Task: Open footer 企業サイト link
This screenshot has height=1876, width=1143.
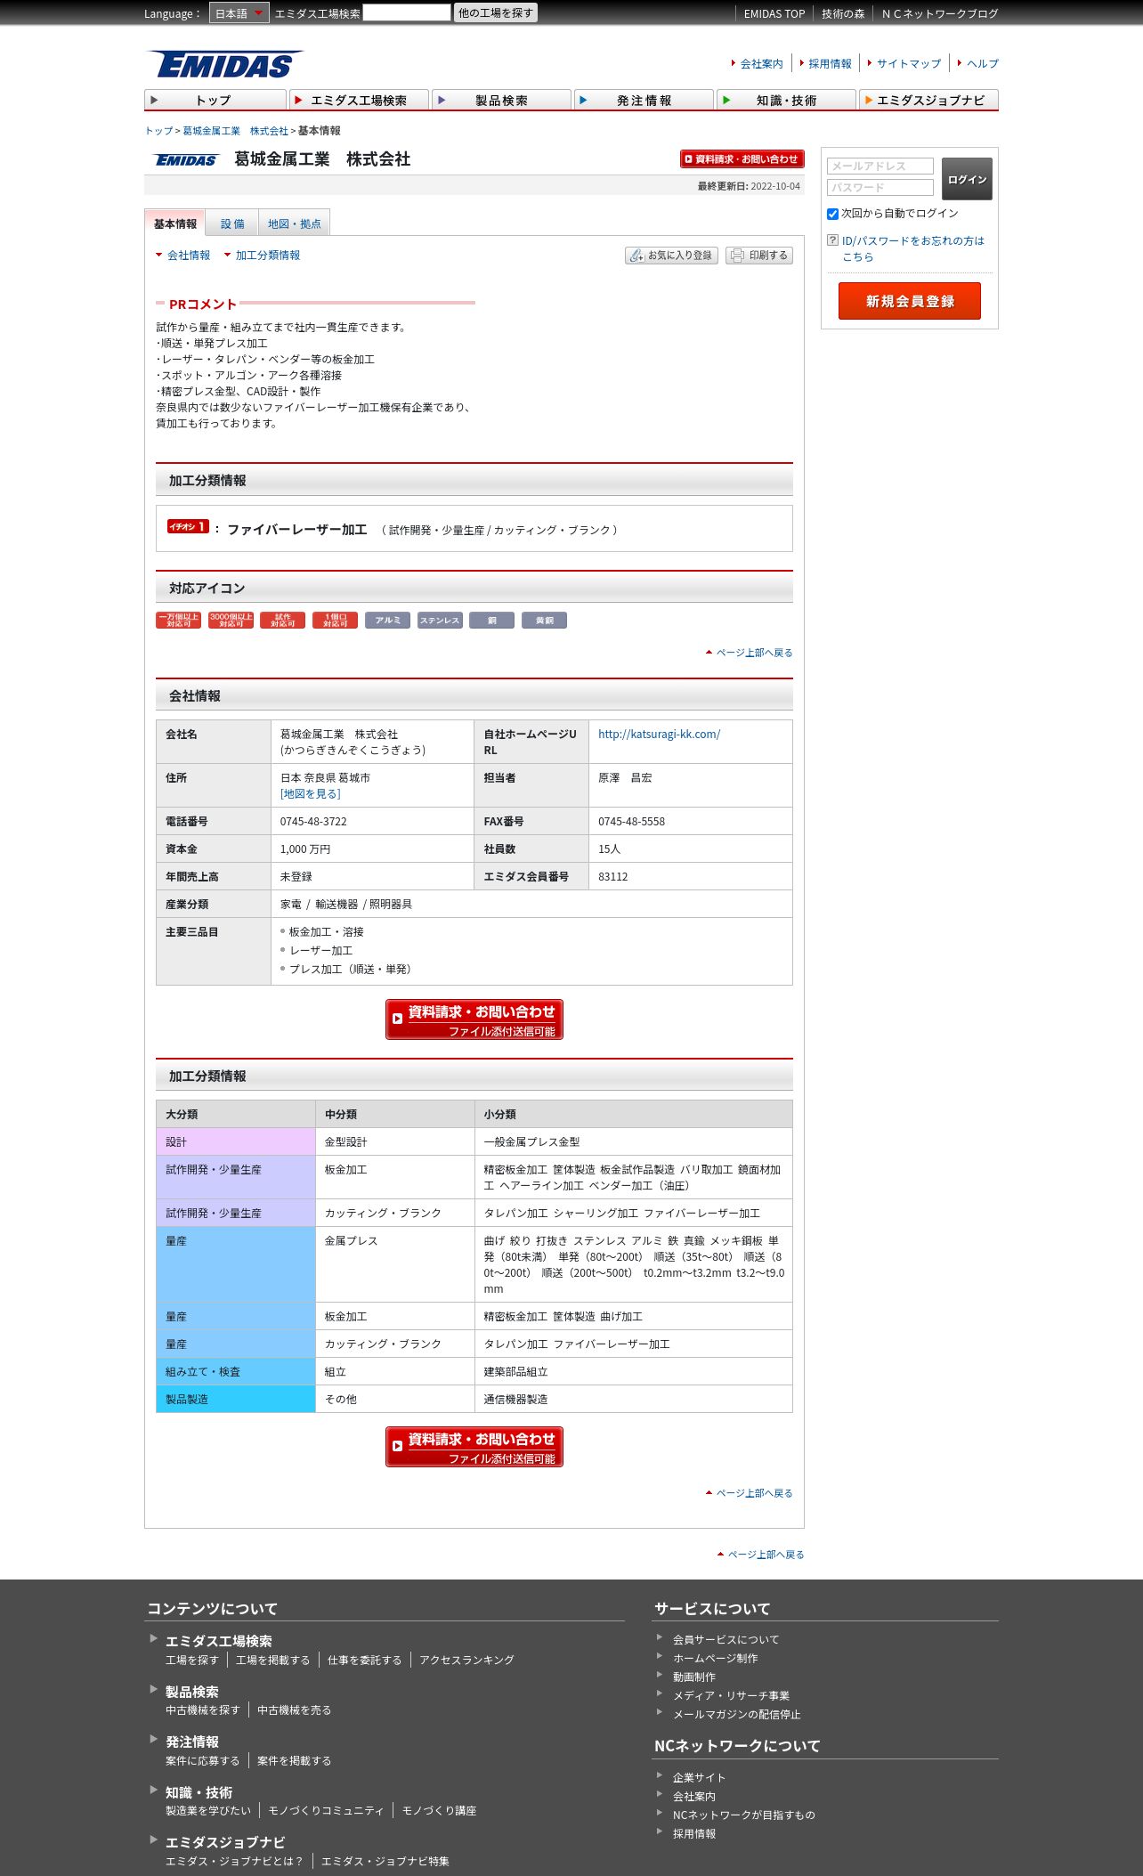Action: (699, 1778)
